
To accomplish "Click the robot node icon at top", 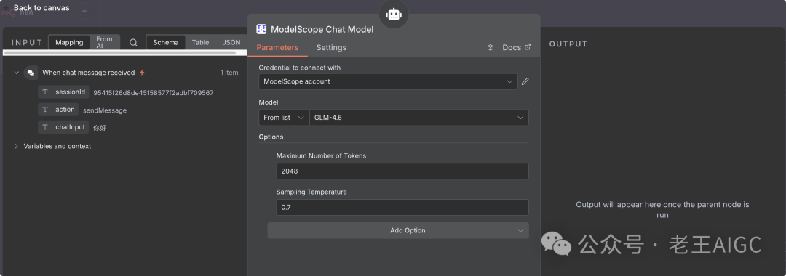I will point(394,15).
